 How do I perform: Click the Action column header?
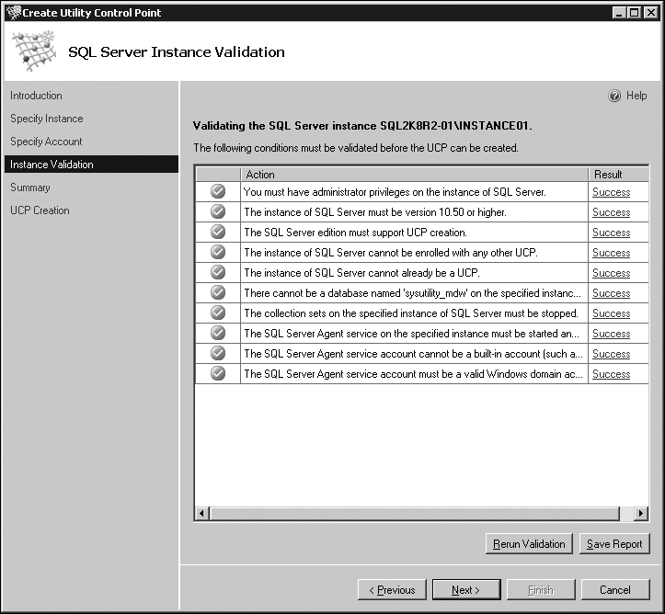(414, 174)
